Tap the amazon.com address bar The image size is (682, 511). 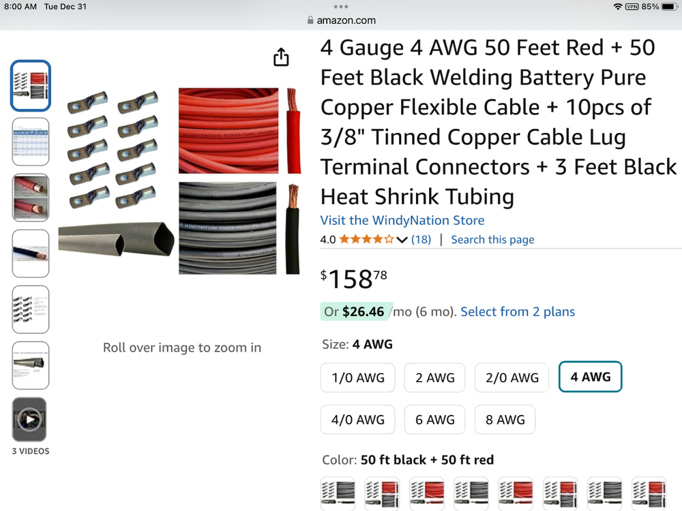[x=341, y=20]
